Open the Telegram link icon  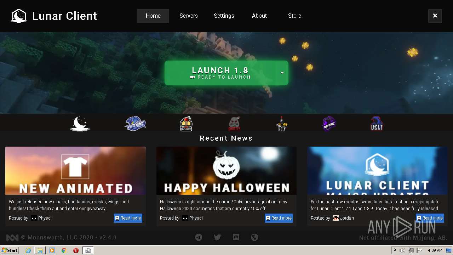(199, 237)
